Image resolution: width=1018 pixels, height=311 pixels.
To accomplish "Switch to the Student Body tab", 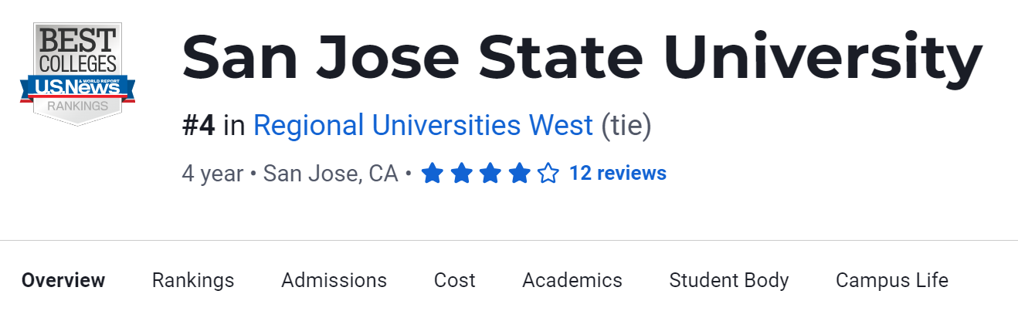I will click(728, 280).
